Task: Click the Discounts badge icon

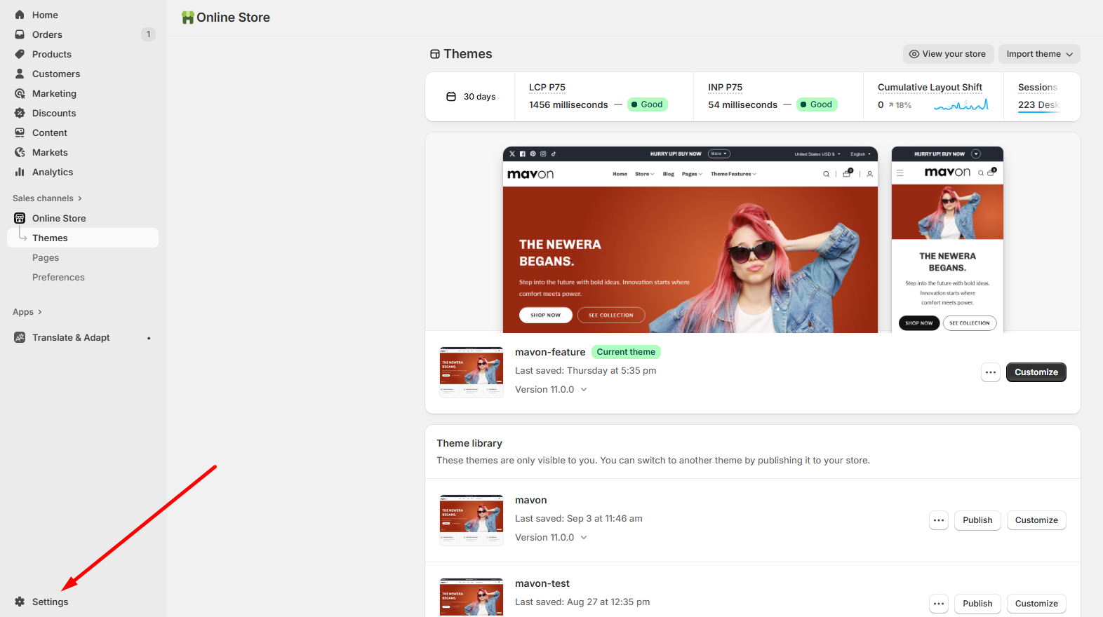Action: click(20, 113)
